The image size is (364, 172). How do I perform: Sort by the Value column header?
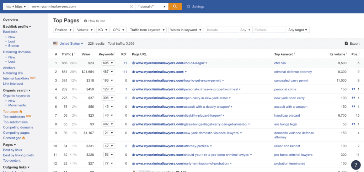pyautogui.click(x=86, y=54)
